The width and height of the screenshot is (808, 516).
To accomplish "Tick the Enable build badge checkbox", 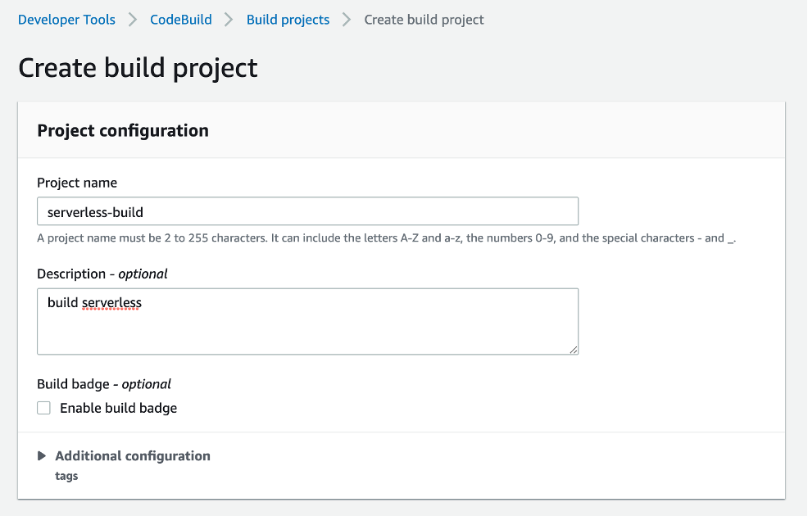I will (44, 408).
